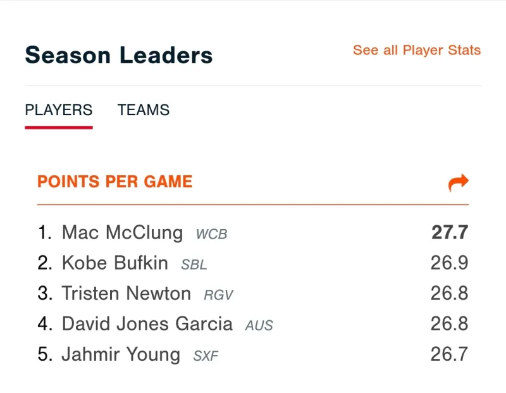Click the rank number 1 entry
Screen dimensions: 506x393
(x=44, y=233)
